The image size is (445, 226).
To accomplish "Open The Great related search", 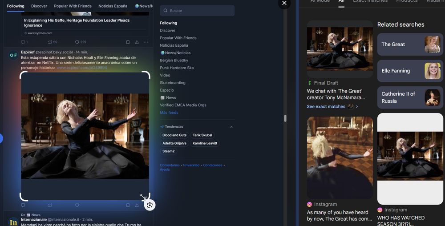I will coord(410,44).
